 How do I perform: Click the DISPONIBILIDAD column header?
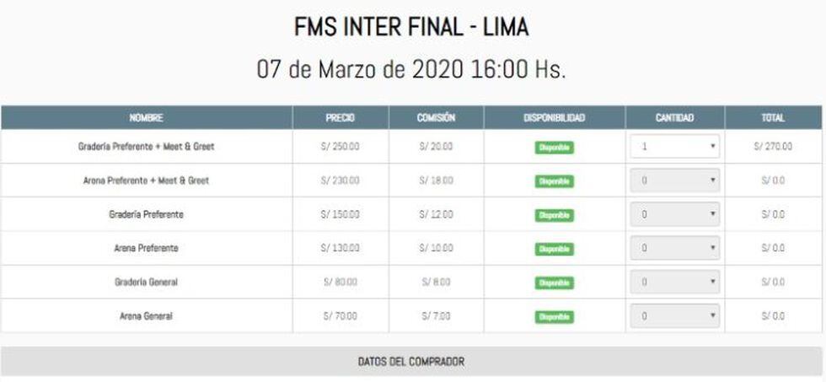click(x=554, y=118)
